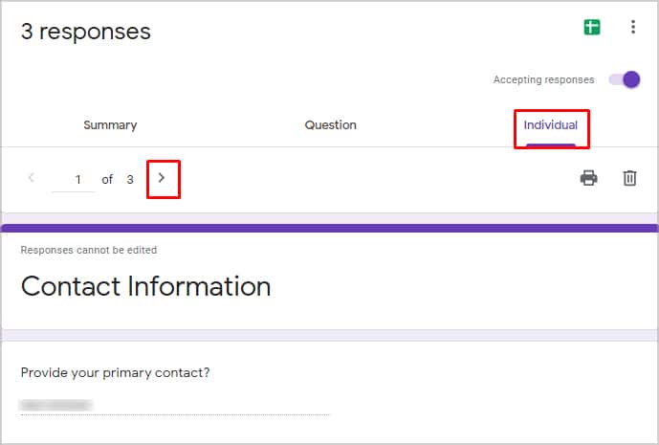Click the "Provide your primary contact?" question
The width and height of the screenshot is (659, 445).
pos(115,373)
